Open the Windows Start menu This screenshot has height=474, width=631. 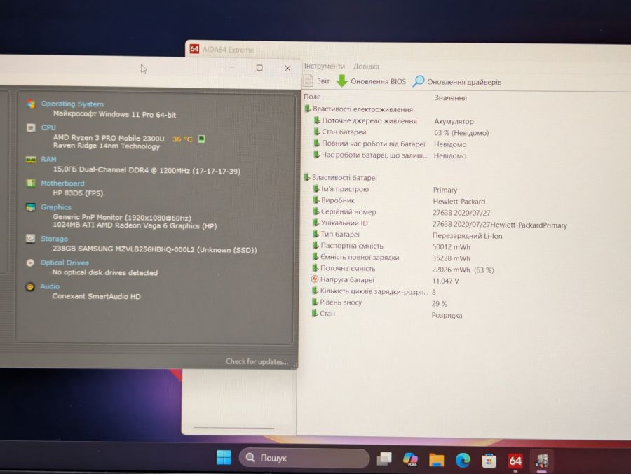(224, 457)
